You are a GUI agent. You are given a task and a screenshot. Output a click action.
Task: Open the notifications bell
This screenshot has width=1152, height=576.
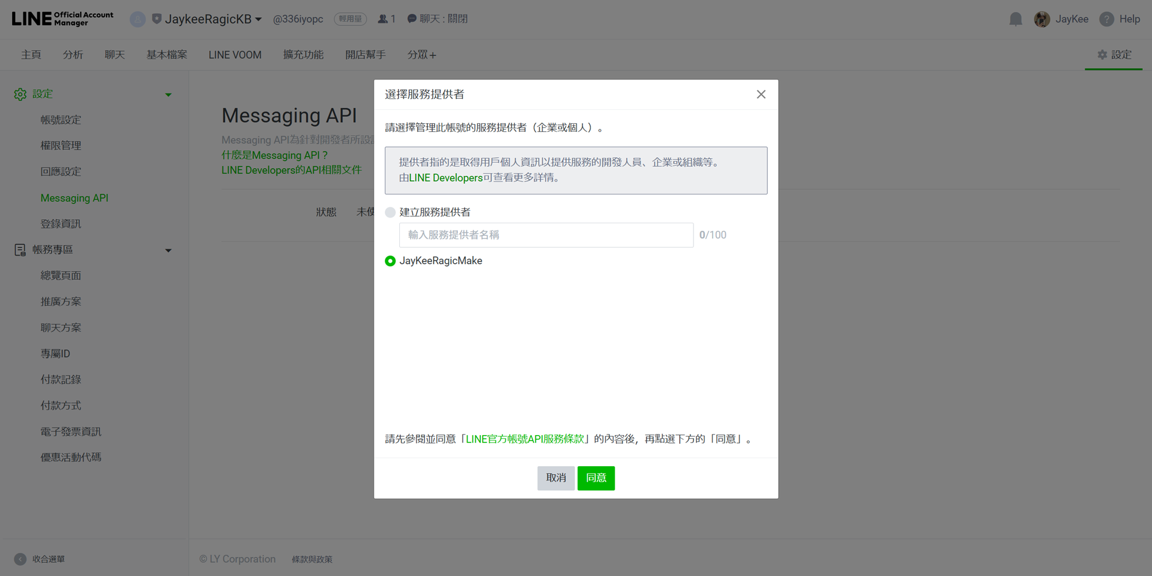[1015, 19]
